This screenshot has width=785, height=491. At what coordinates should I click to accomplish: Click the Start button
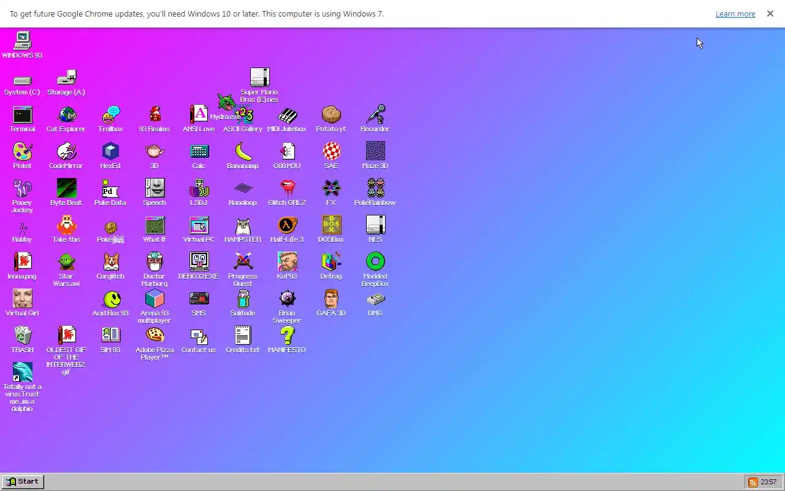pos(23,482)
